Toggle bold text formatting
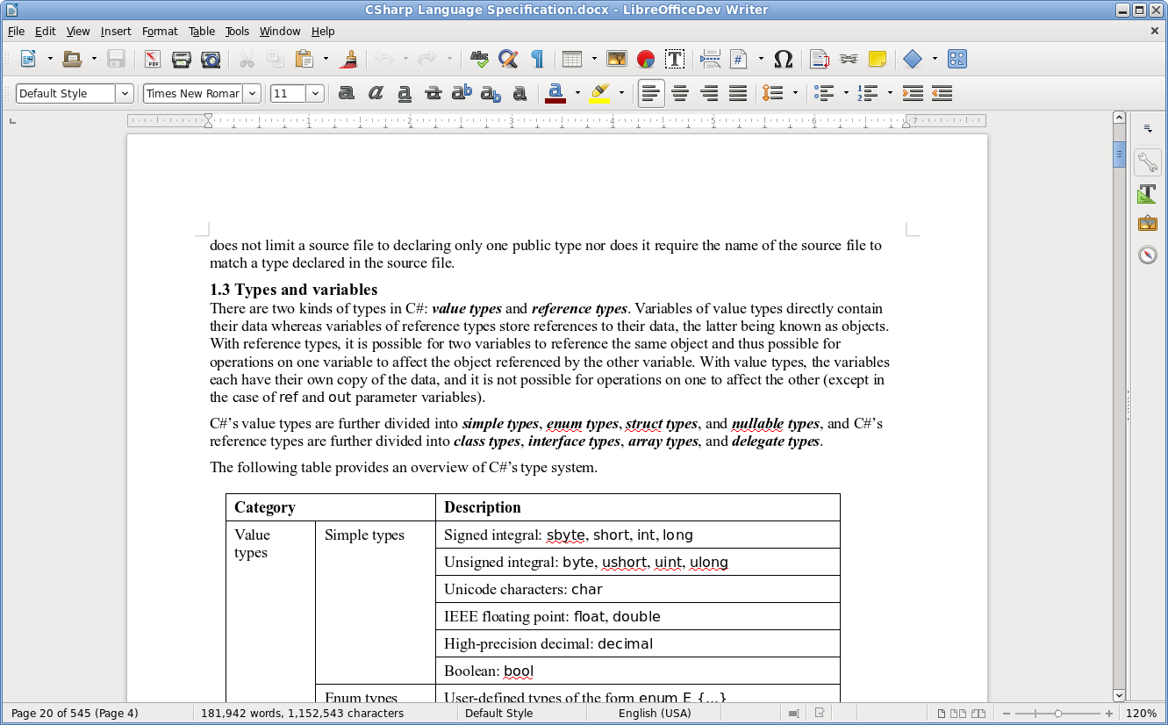 click(347, 93)
